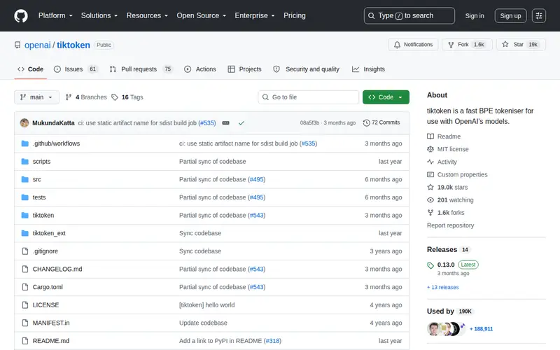This screenshot has height=350, width=560.
Task: Select the Code tab
Action: click(30, 69)
